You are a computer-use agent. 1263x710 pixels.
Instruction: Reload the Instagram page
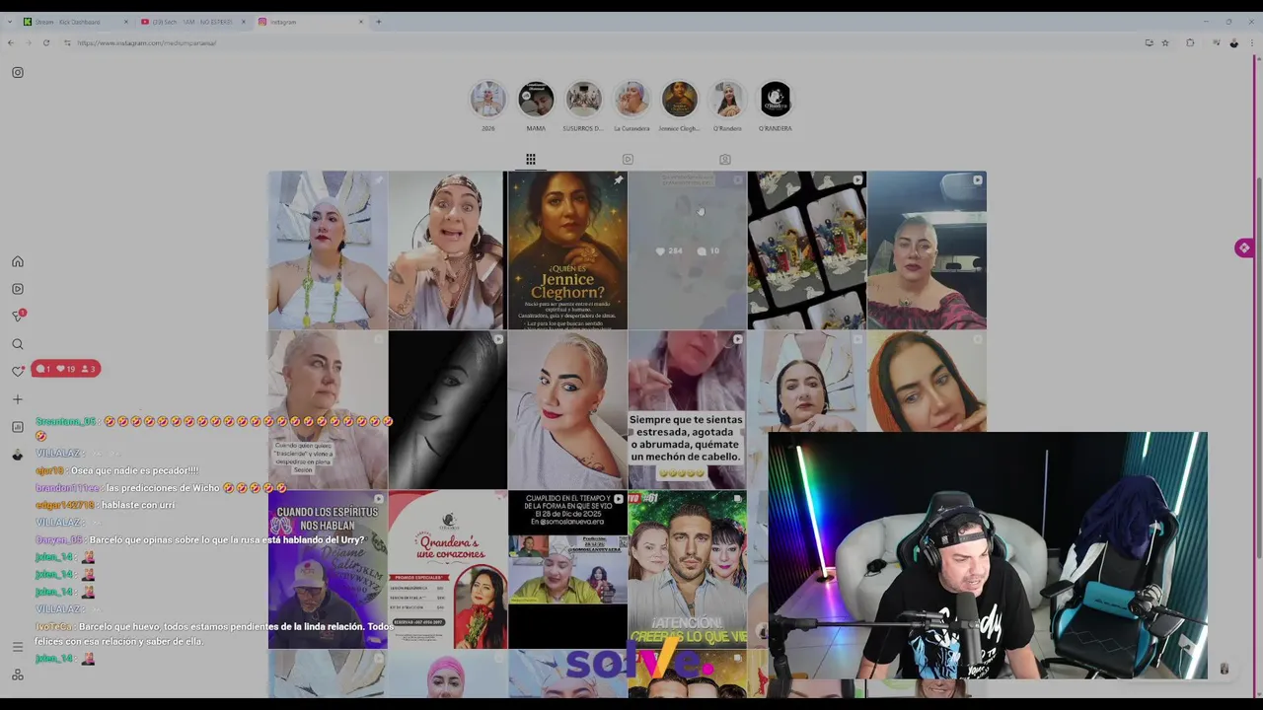45,42
